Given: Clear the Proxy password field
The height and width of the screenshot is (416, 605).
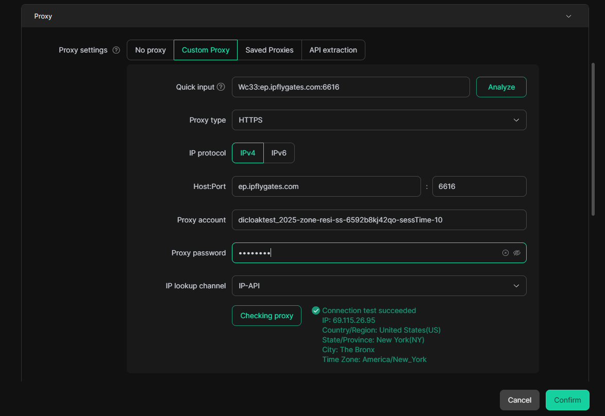Looking at the screenshot, I should pos(506,253).
